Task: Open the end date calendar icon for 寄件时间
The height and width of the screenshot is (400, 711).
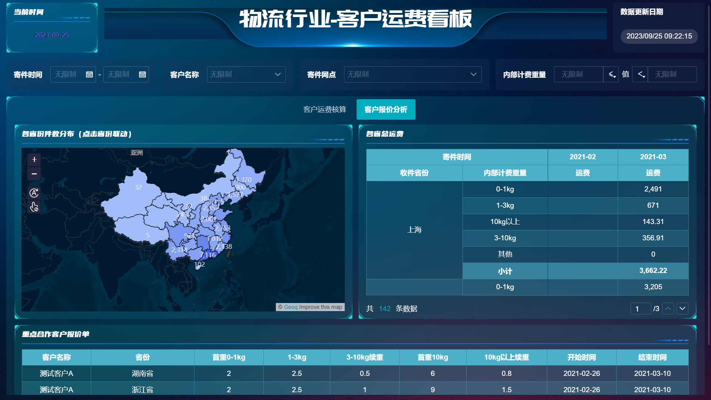Action: pos(142,74)
